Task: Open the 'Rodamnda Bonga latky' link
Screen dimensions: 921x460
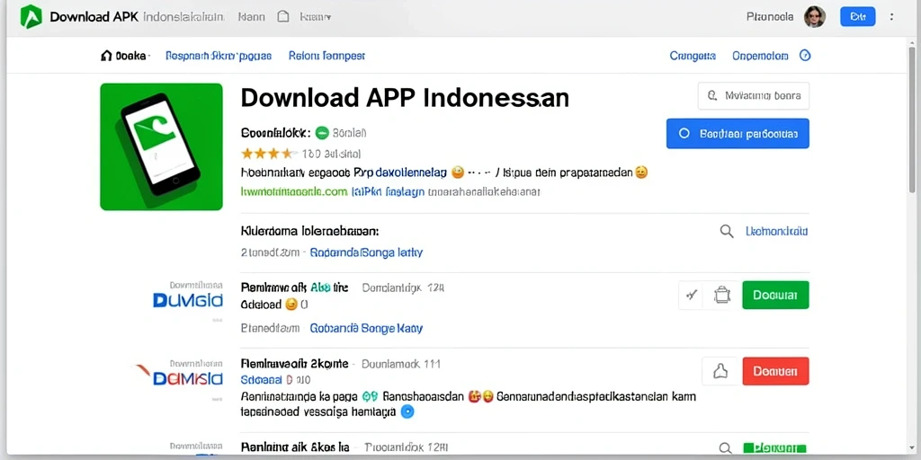Action: [367, 252]
